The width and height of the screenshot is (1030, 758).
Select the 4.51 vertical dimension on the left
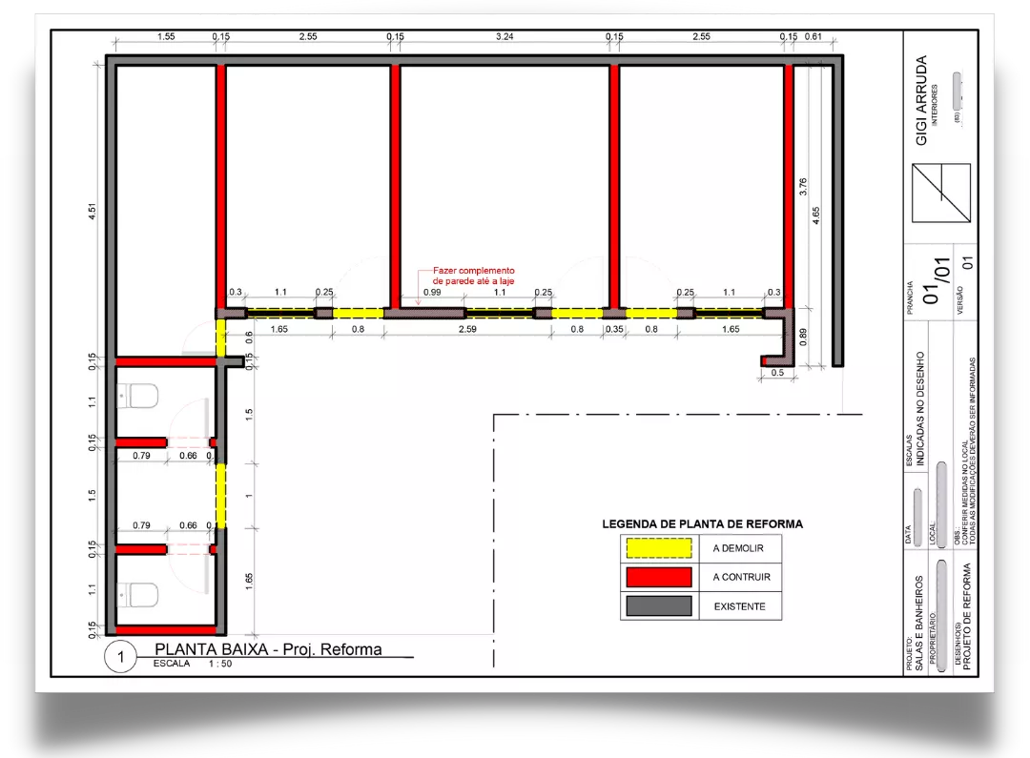tap(92, 212)
